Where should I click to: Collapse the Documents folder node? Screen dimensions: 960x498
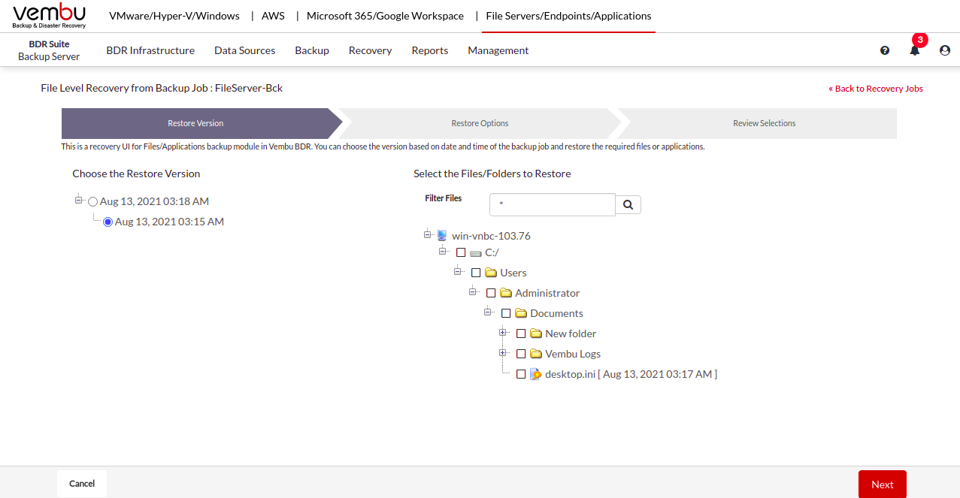488,311
